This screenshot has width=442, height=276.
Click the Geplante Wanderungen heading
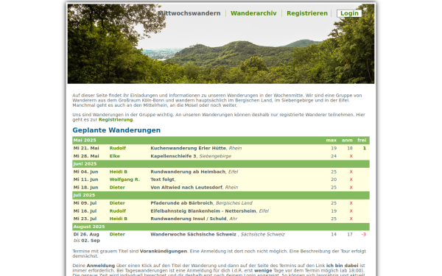[116, 130]
